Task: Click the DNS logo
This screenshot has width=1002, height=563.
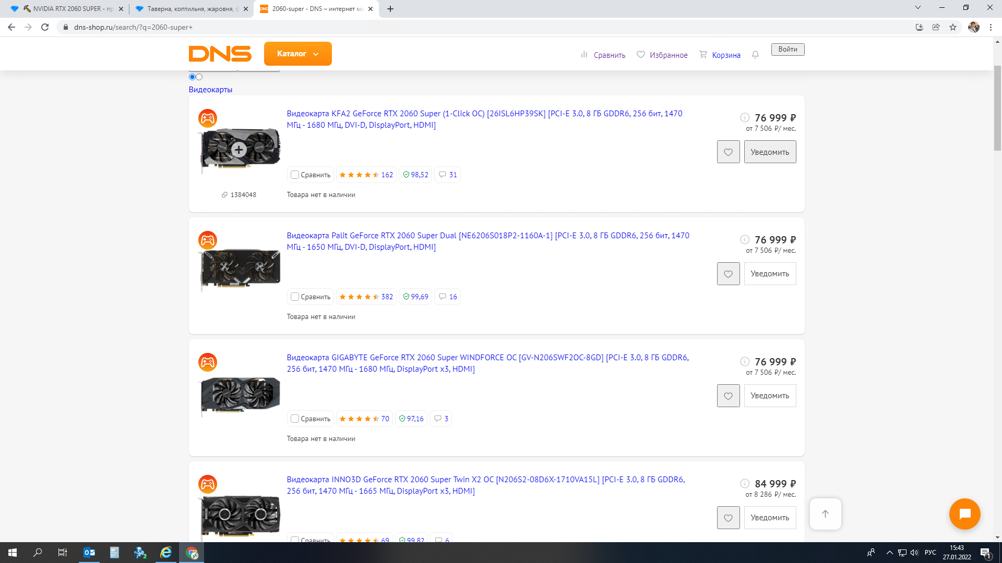Action: tap(220, 54)
